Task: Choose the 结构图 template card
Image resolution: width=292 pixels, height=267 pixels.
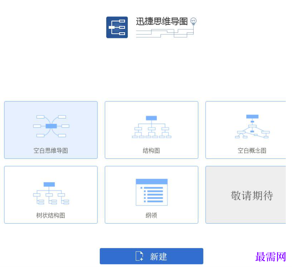Action: pyautogui.click(x=151, y=130)
